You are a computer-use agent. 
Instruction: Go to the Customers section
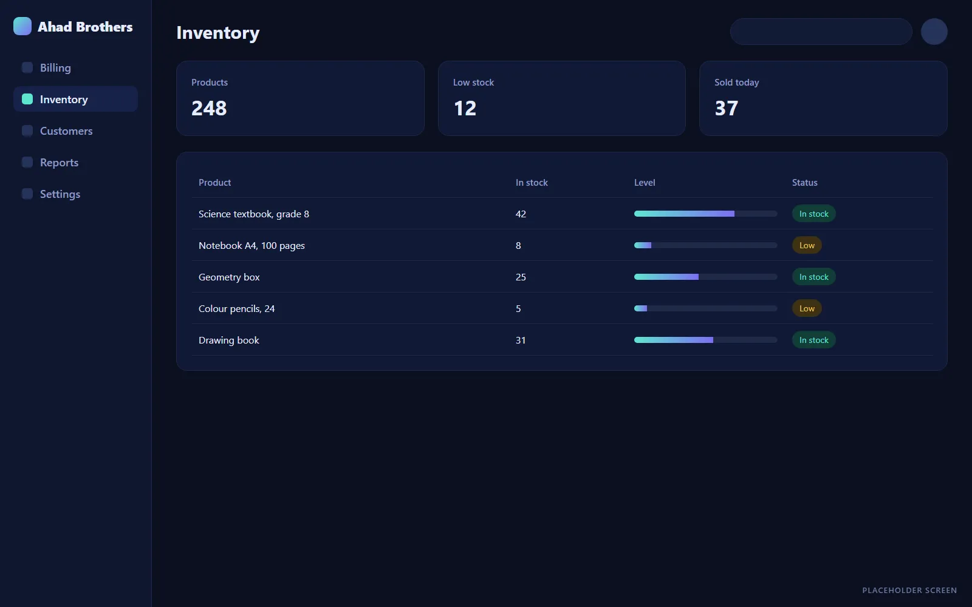point(75,131)
